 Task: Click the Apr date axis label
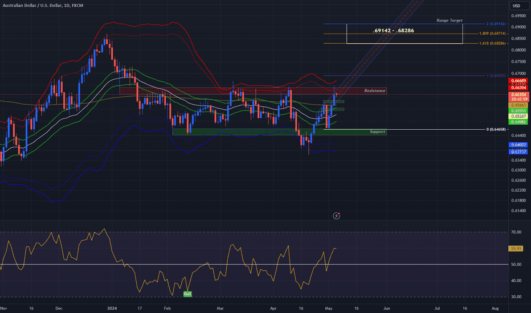[x=273, y=308]
